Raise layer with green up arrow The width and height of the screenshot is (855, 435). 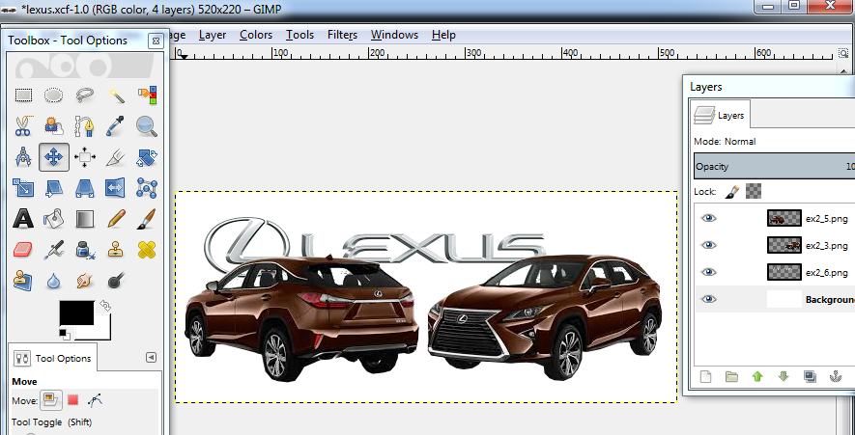coord(756,376)
